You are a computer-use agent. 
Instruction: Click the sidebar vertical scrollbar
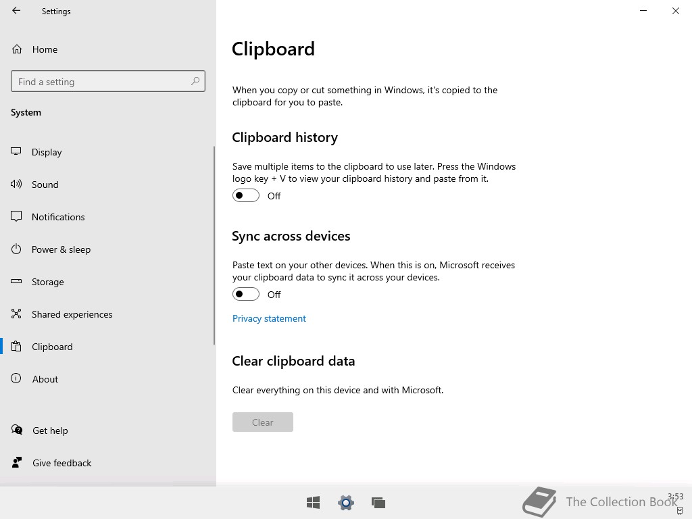tap(214, 245)
